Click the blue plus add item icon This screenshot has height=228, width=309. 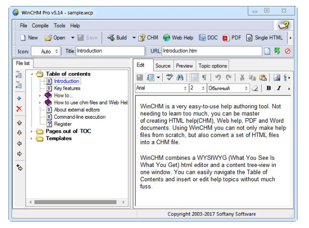tap(19, 98)
